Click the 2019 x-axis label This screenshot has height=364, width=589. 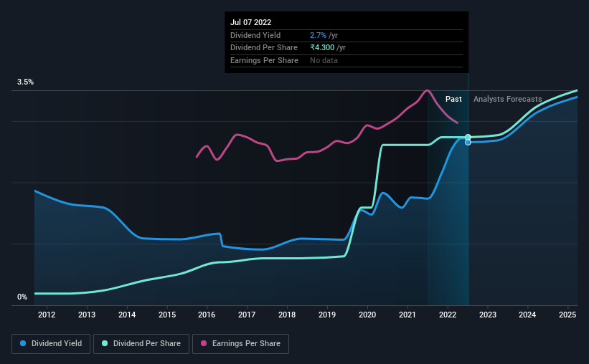click(x=327, y=315)
